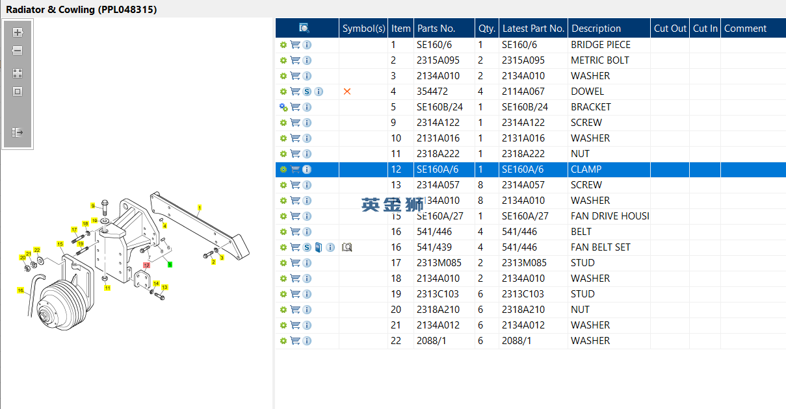Sort by the Parts No. column header
Viewport: 786px width, 409px height.
tap(445, 28)
